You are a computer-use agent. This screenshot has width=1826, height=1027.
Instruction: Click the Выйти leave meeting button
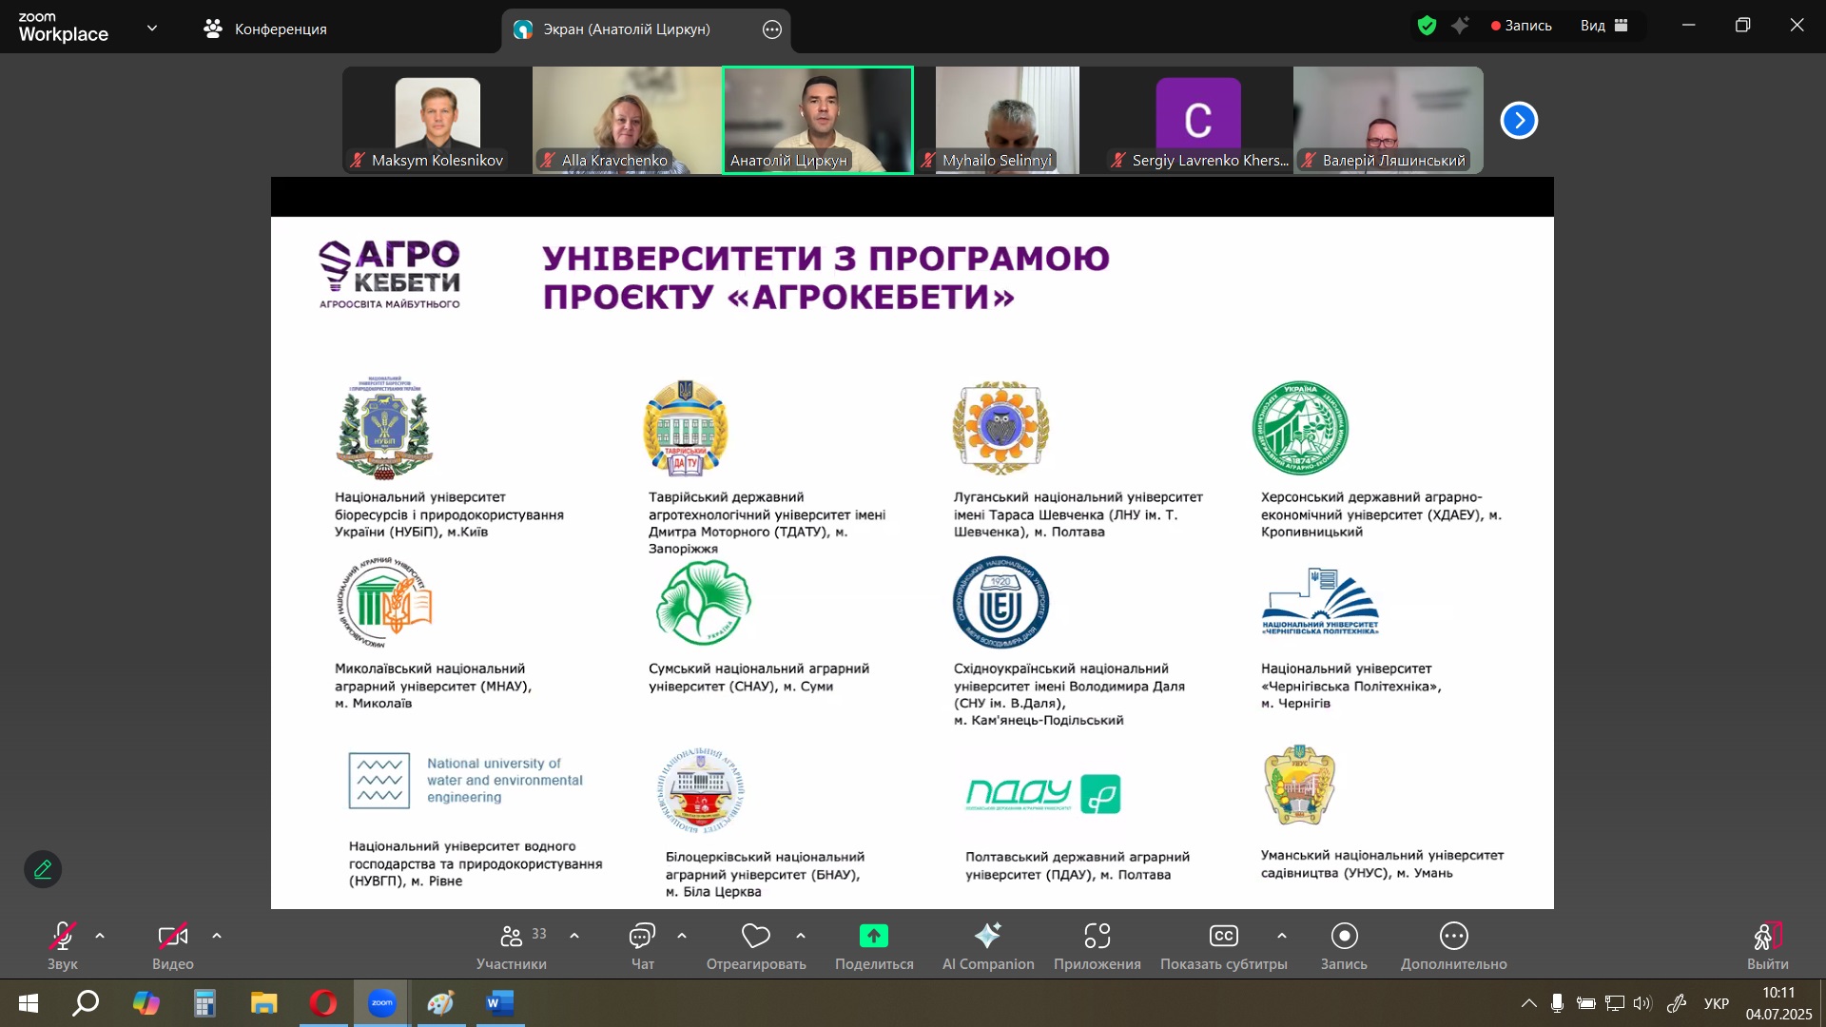click(1767, 938)
